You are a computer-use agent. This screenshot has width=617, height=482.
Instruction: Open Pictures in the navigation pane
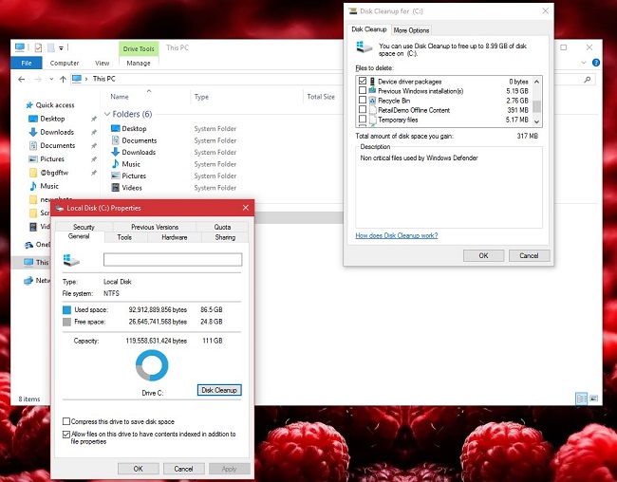(52, 159)
